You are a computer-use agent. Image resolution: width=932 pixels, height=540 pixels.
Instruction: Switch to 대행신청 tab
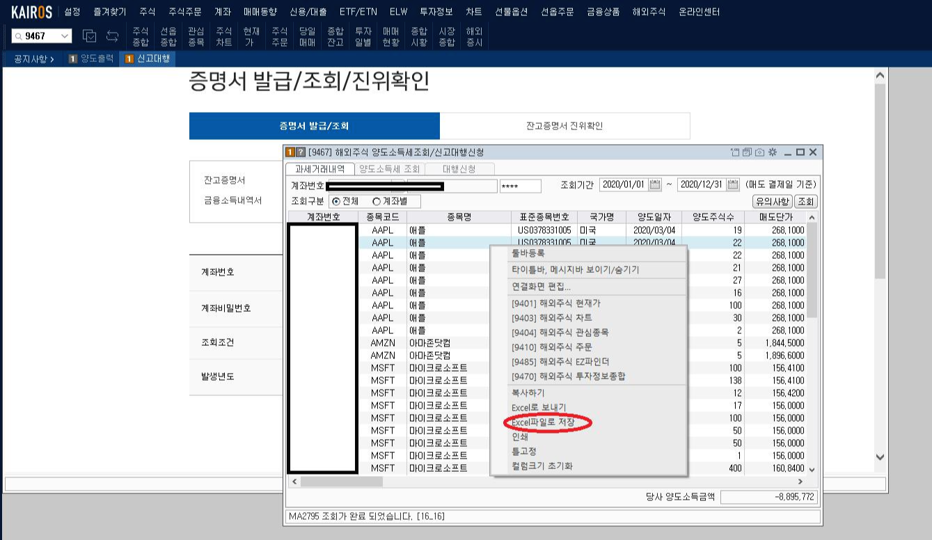[x=459, y=169]
